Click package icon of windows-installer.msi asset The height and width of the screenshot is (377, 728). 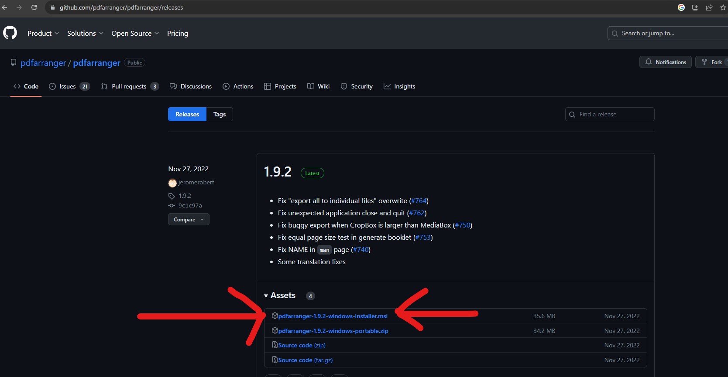click(275, 316)
